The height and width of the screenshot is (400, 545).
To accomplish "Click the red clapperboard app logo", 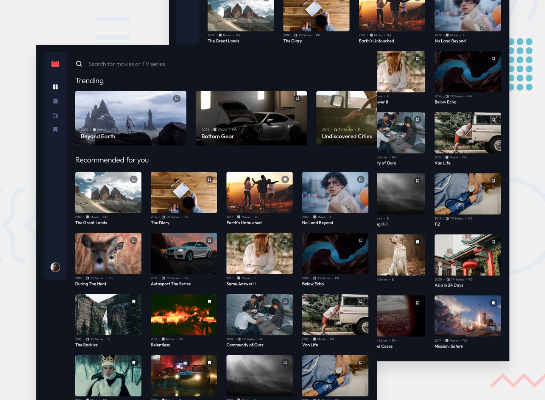I will (55, 63).
